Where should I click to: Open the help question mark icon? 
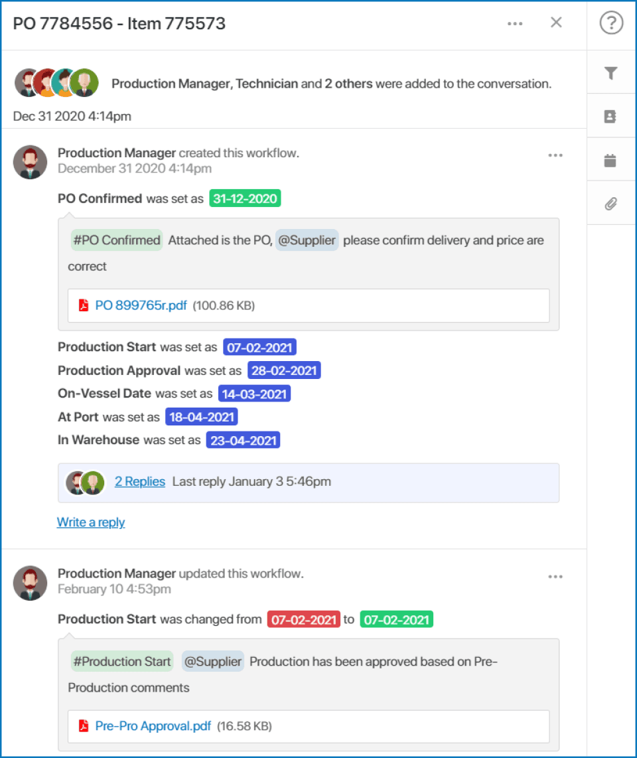[611, 23]
